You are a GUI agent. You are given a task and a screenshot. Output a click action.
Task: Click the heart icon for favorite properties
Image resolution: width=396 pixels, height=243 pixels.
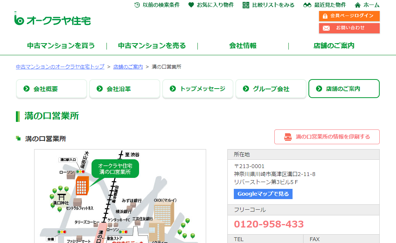[x=191, y=5]
